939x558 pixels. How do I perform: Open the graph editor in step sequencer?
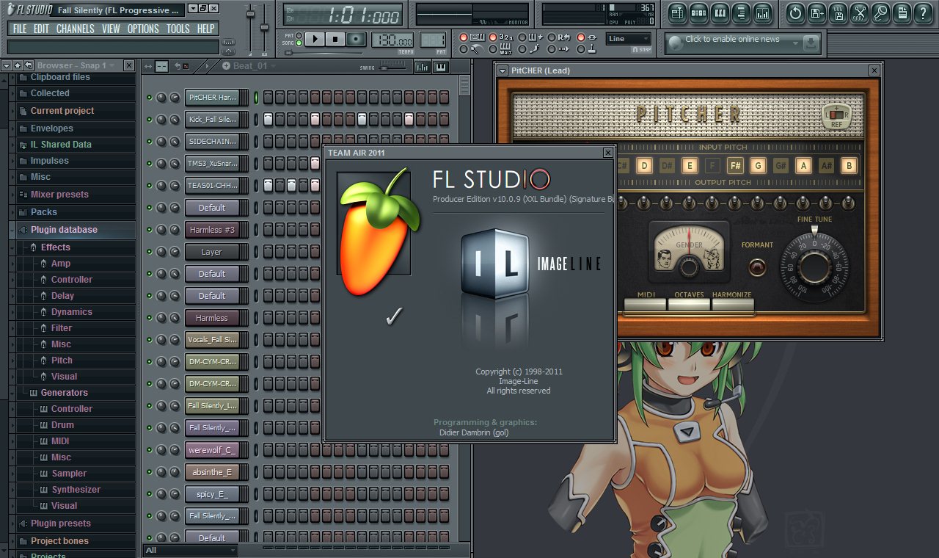pos(423,67)
